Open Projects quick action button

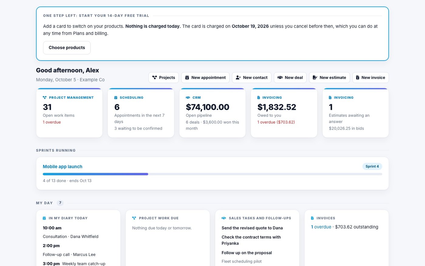click(x=164, y=78)
